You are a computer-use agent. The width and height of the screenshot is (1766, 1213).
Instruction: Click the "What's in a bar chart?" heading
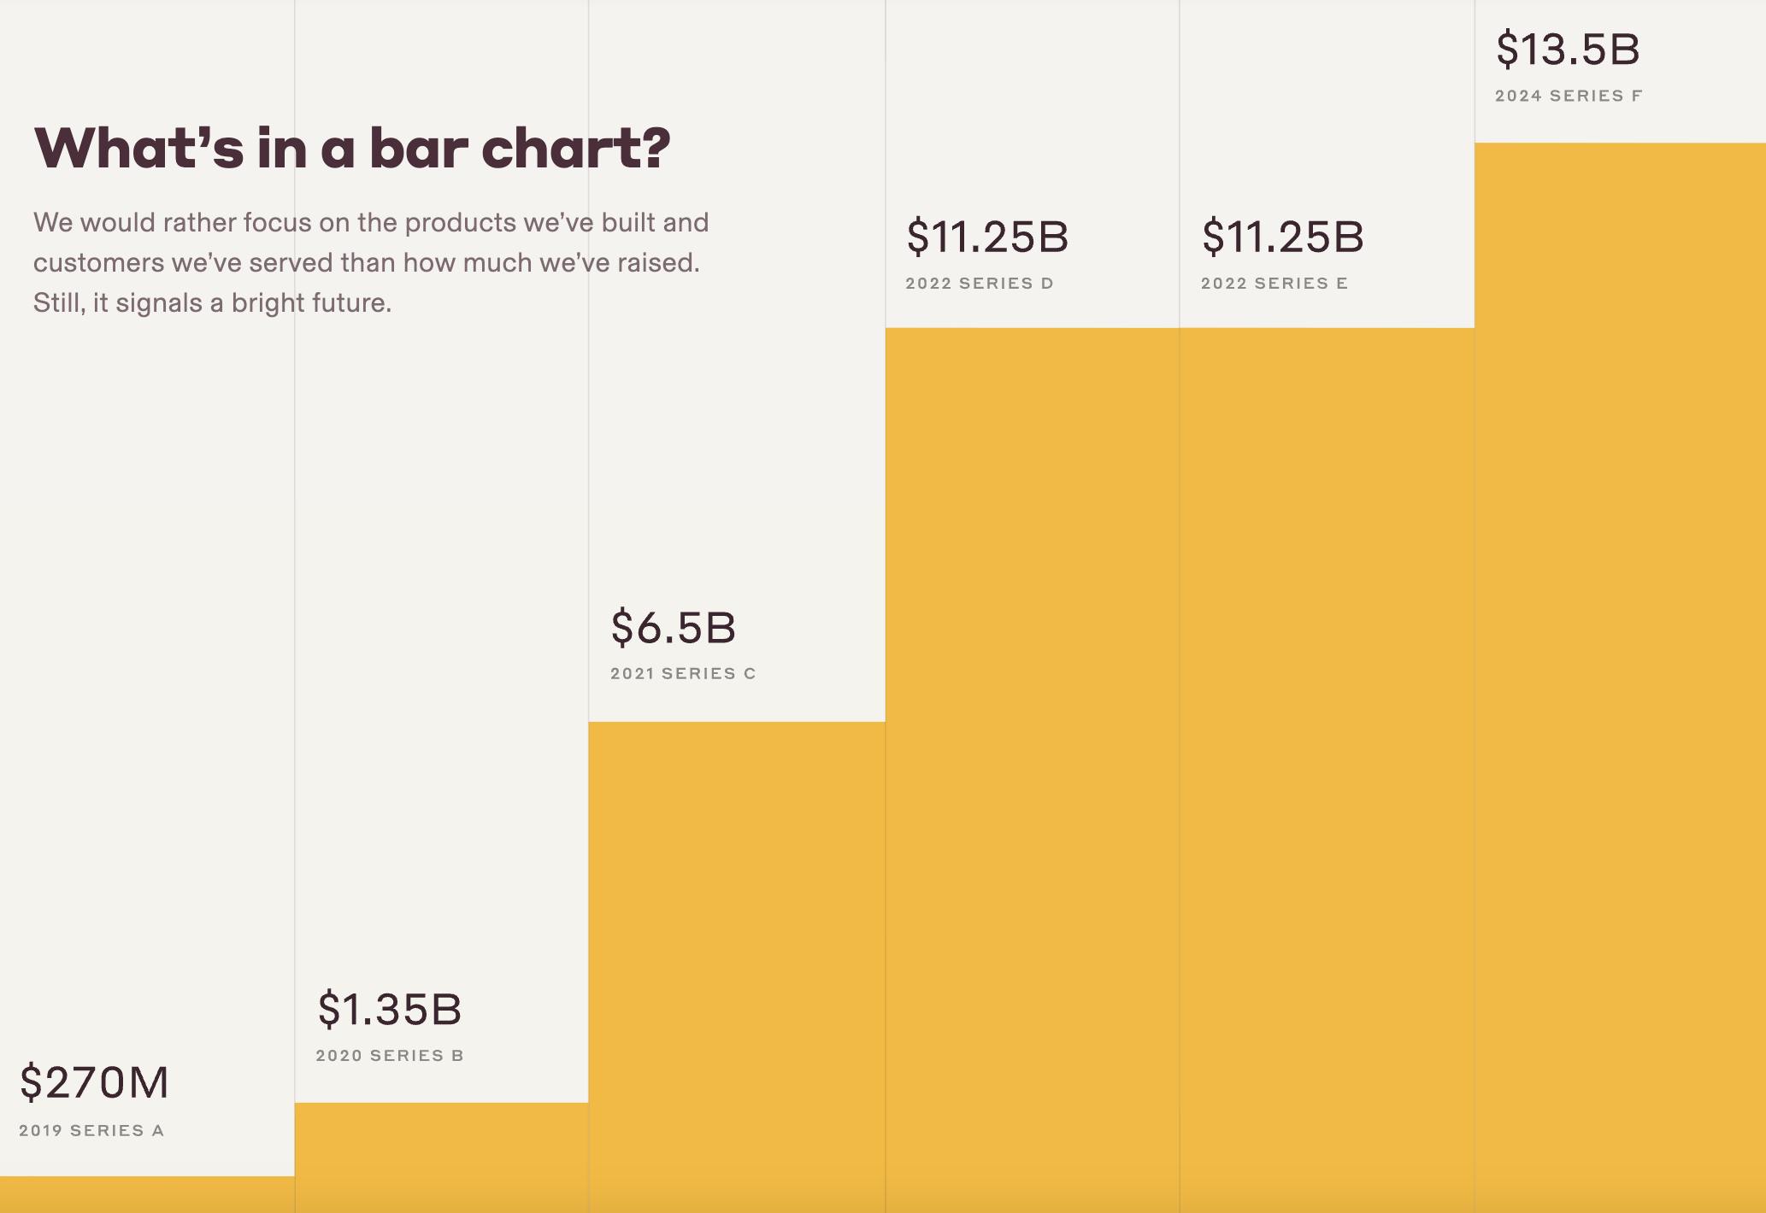pos(351,148)
